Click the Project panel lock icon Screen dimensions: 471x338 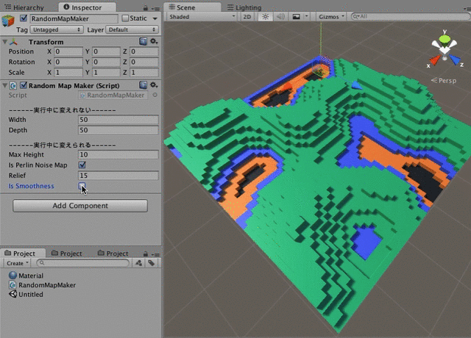click(146, 254)
